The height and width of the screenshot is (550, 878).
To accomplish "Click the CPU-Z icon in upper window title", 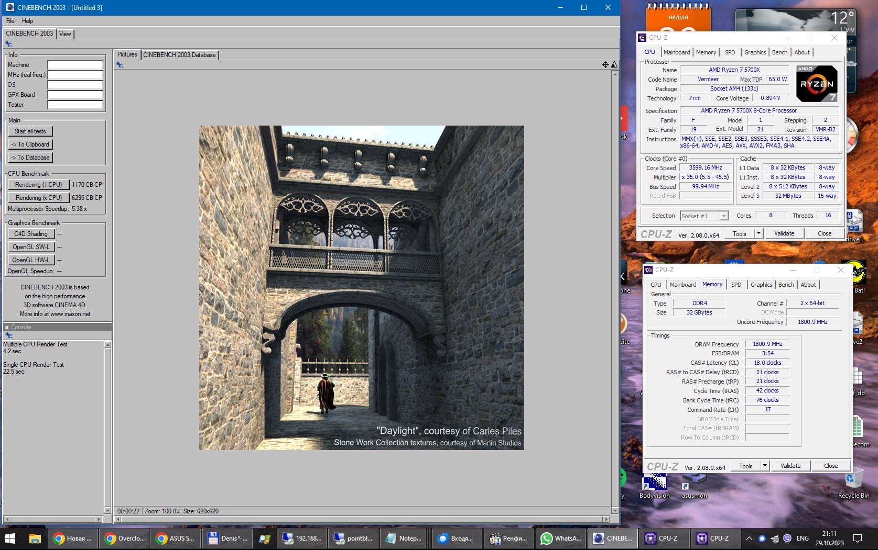I will (x=642, y=38).
